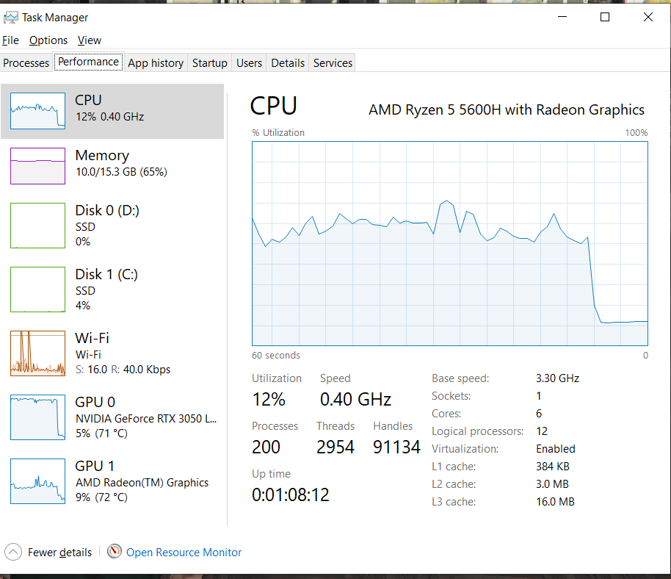Select the CPU mini graph thumbnail
Image resolution: width=671 pixels, height=579 pixels.
(37, 111)
